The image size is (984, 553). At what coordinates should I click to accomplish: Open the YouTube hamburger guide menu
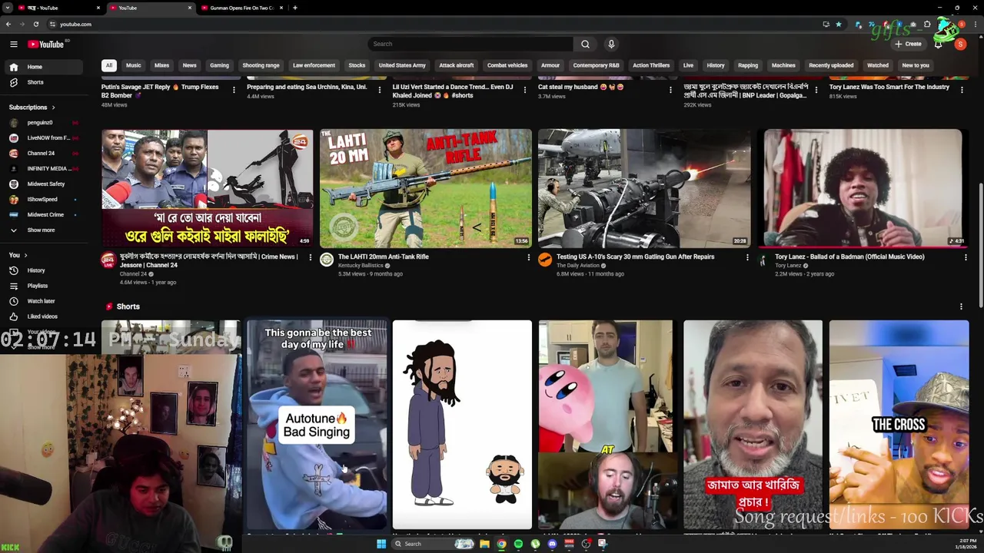(13, 44)
